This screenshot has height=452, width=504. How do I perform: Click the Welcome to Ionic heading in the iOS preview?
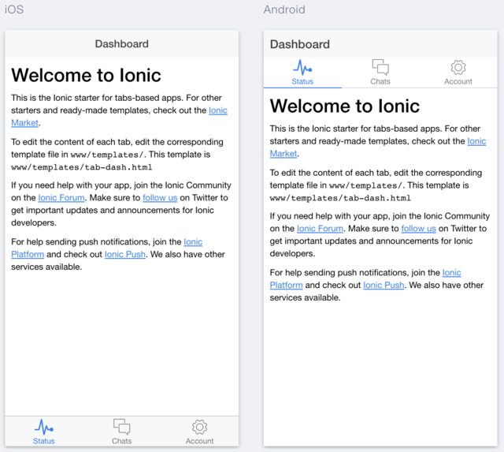[x=86, y=76]
